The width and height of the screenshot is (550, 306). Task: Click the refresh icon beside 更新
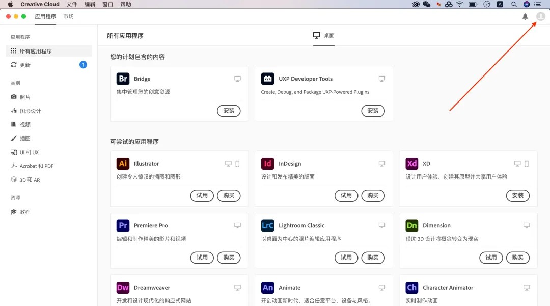[14, 65]
